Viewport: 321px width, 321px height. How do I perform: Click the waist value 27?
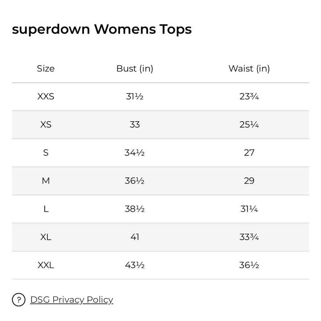tap(249, 152)
